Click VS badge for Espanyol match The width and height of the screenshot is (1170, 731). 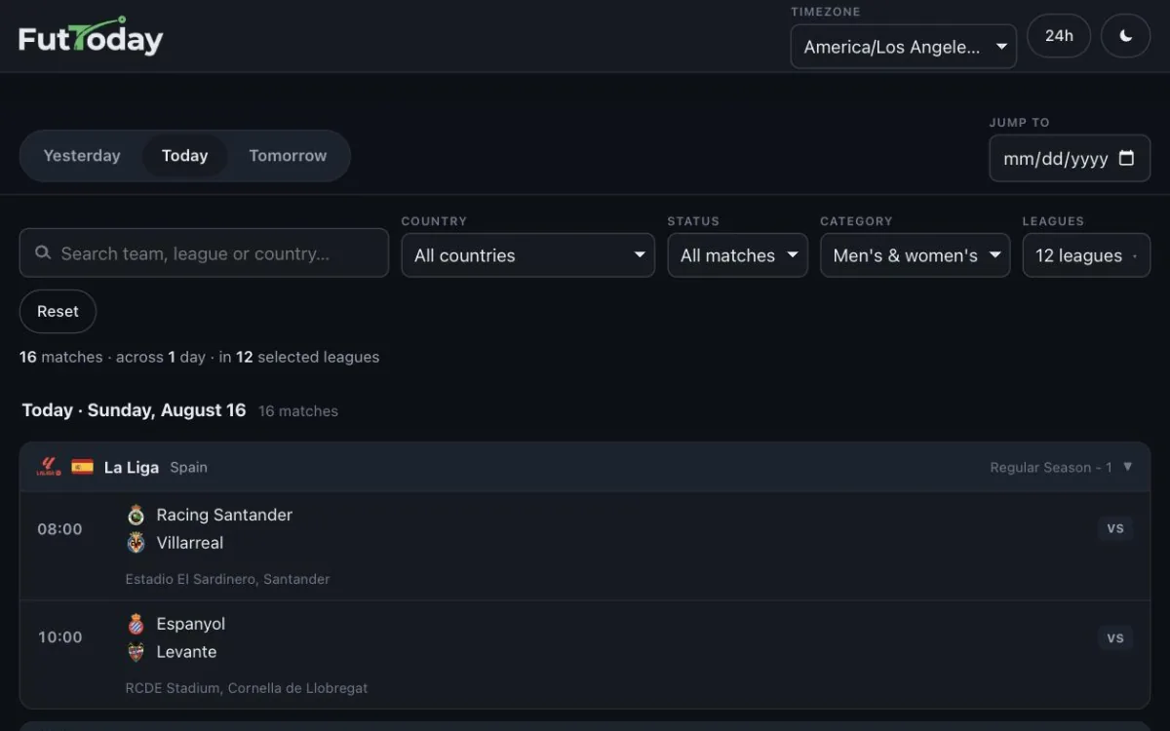pos(1115,638)
